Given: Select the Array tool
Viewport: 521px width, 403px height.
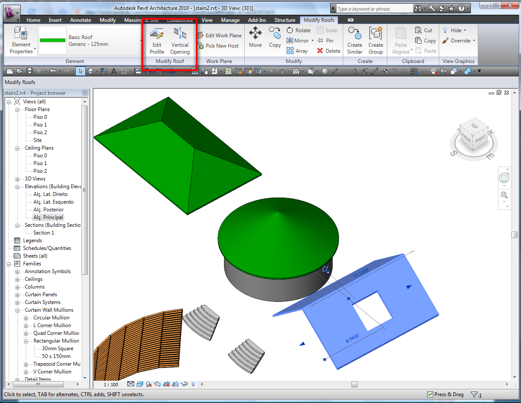Looking at the screenshot, I should 297,51.
